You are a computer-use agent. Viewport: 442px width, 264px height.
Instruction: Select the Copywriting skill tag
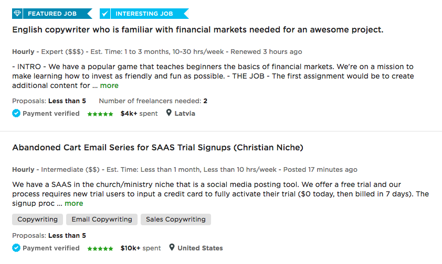38,219
